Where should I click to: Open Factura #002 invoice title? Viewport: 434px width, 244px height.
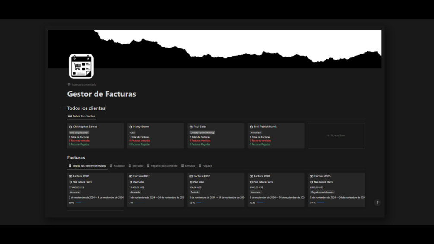[x=202, y=176]
